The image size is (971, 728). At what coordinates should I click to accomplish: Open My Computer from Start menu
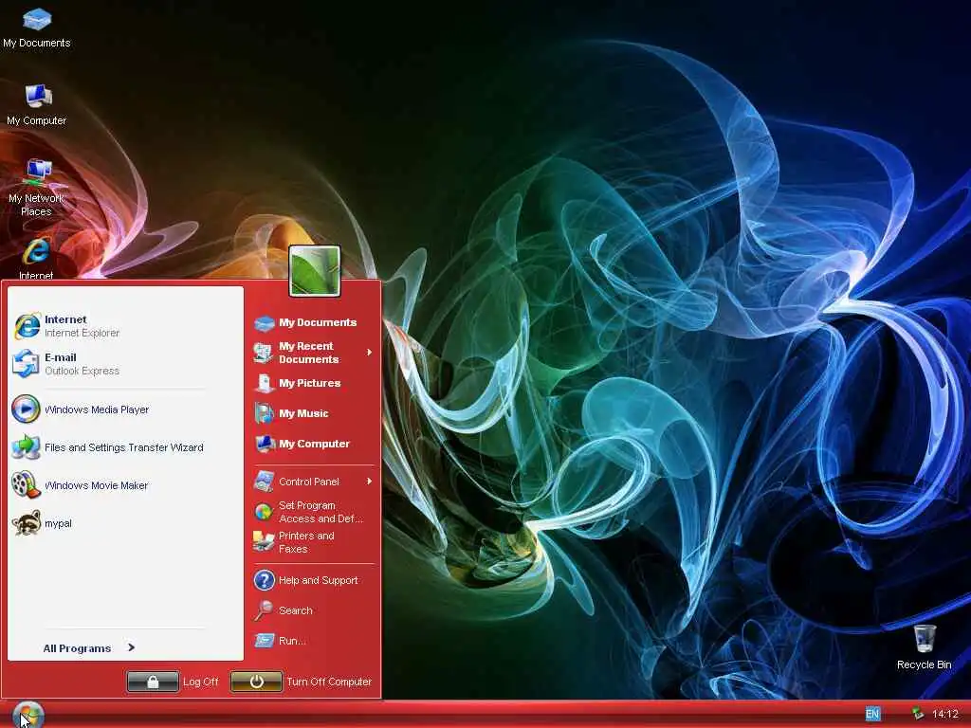coord(302,444)
